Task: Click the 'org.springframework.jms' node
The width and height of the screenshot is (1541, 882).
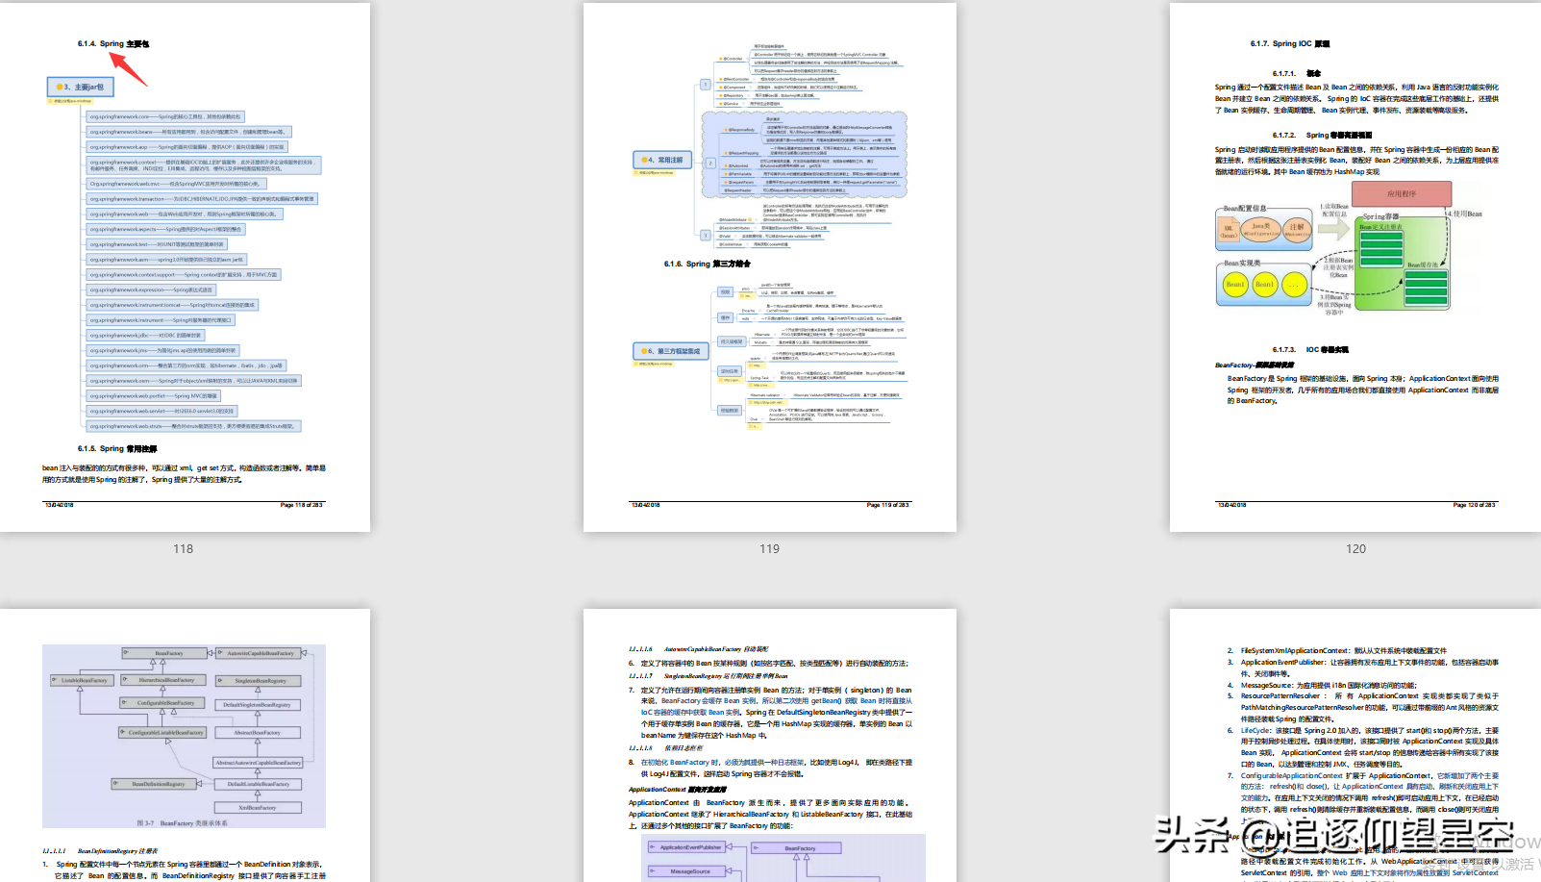Action: 162,350
